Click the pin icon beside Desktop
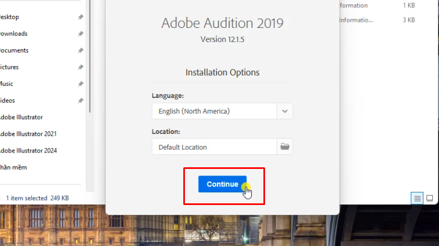This screenshot has height=246, width=439. tap(81, 17)
